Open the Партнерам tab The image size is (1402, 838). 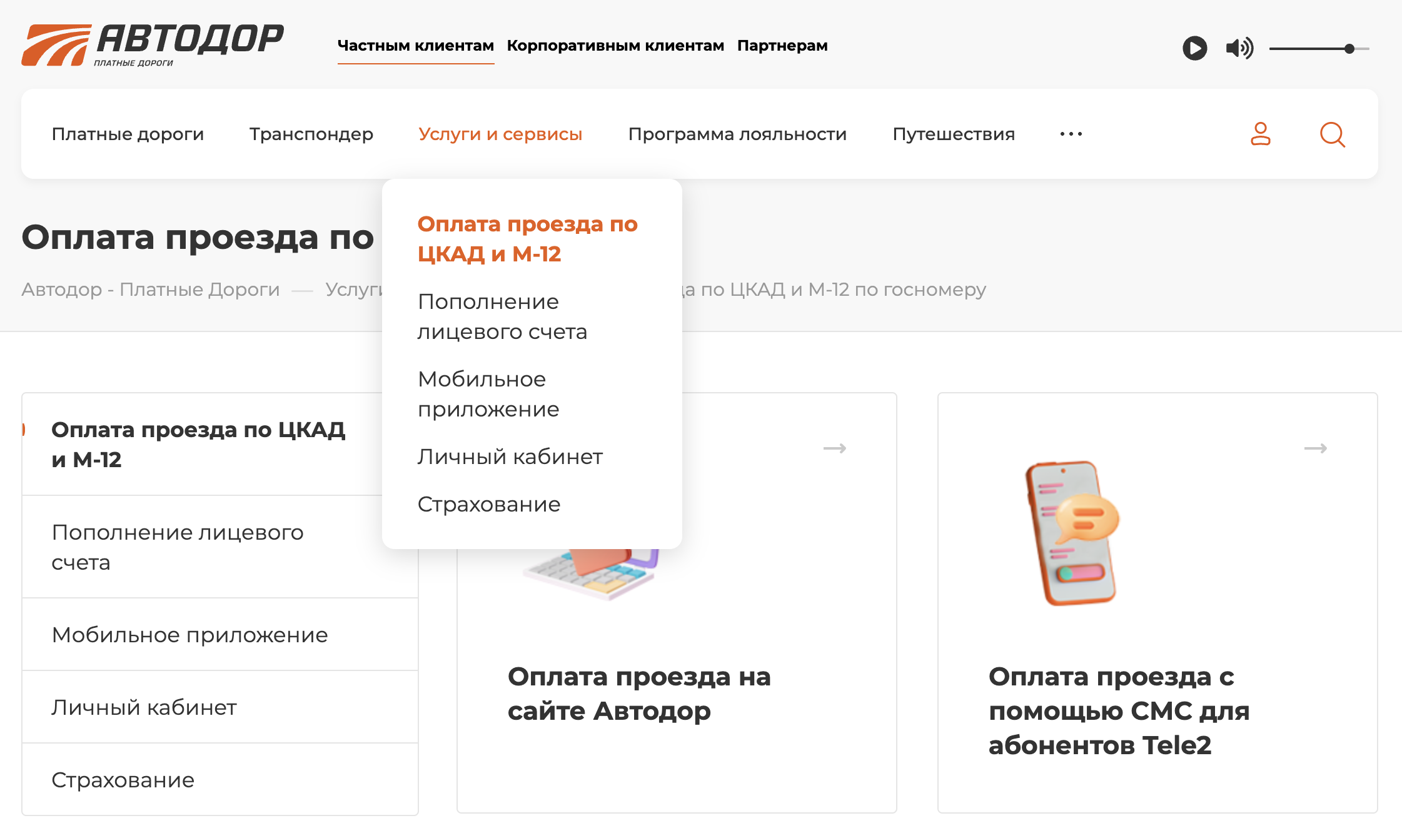[782, 46]
